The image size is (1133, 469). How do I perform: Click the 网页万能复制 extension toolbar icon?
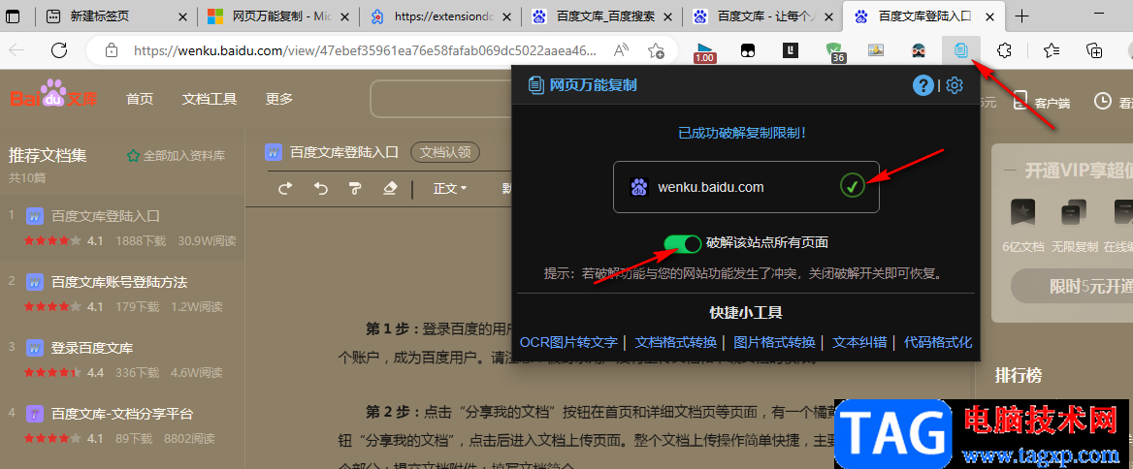tap(961, 49)
